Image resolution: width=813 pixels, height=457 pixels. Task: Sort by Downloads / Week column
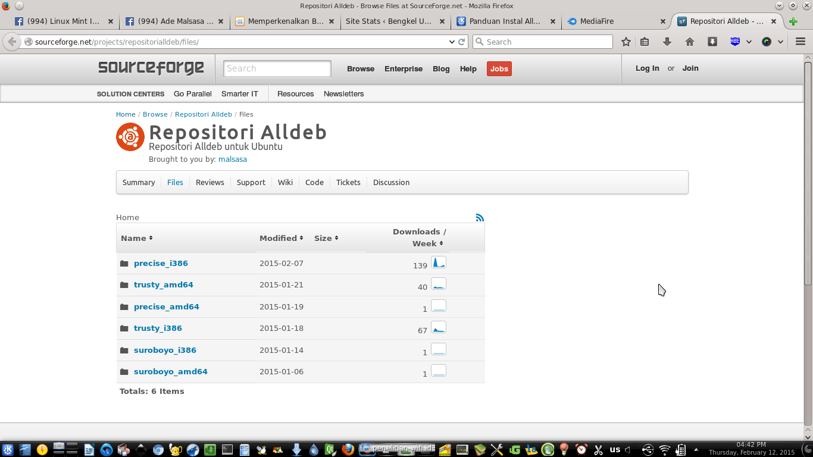(x=420, y=237)
